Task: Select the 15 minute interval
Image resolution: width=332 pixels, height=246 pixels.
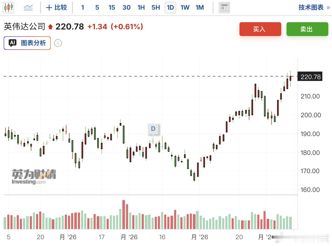Action: 112,8
